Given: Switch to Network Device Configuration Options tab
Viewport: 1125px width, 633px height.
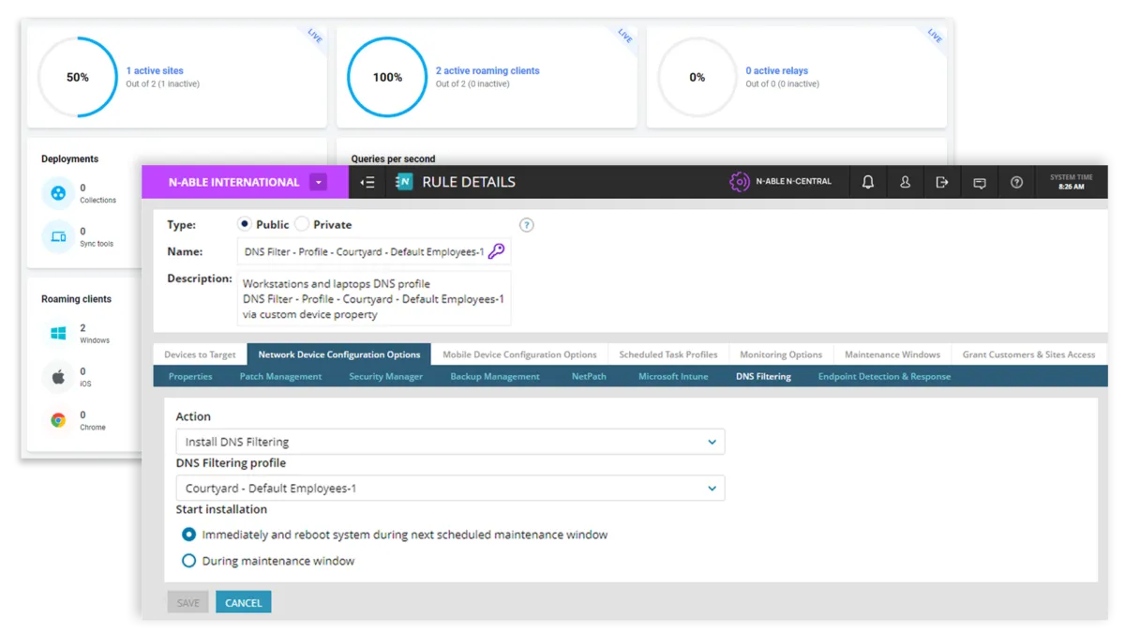Looking at the screenshot, I should (x=339, y=354).
